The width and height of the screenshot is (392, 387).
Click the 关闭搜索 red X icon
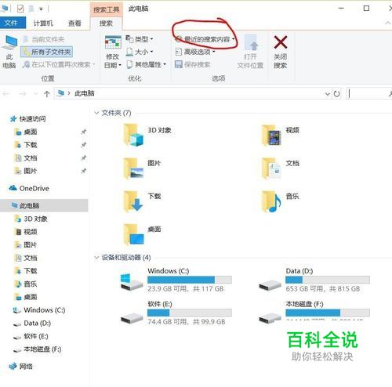(x=281, y=42)
